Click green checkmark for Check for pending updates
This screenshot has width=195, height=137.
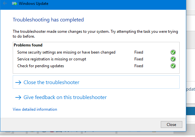[173, 66]
